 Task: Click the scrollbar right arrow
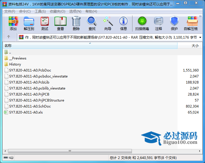(200, 151)
